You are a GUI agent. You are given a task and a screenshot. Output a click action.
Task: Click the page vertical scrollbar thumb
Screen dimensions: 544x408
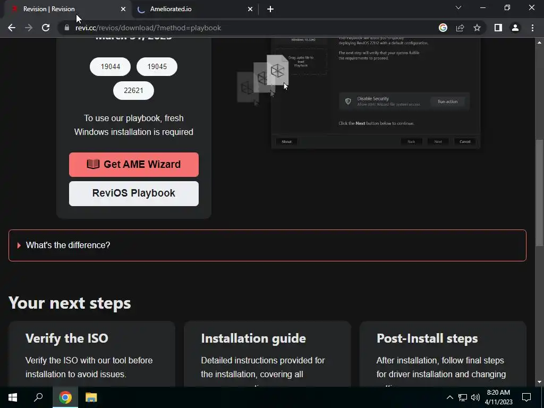539,193
